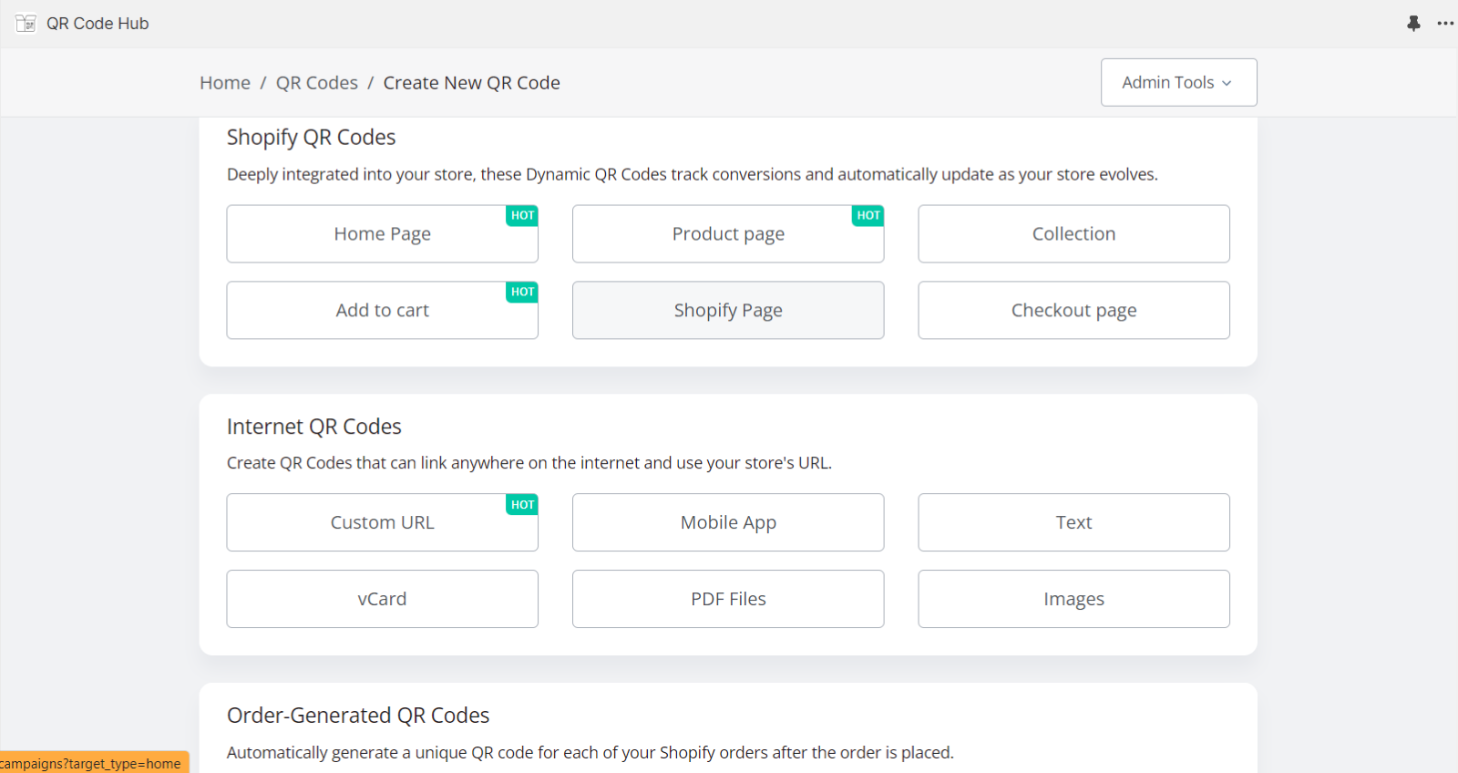1458x773 pixels.
Task: Choose the Add to cart QR option
Action: pos(382,311)
